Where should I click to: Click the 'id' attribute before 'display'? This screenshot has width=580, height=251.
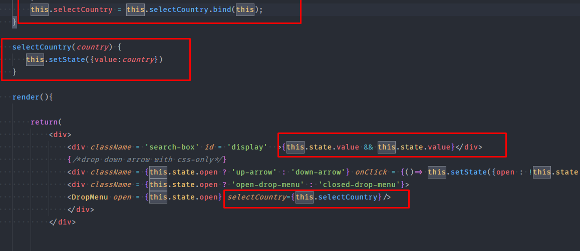[x=209, y=147]
